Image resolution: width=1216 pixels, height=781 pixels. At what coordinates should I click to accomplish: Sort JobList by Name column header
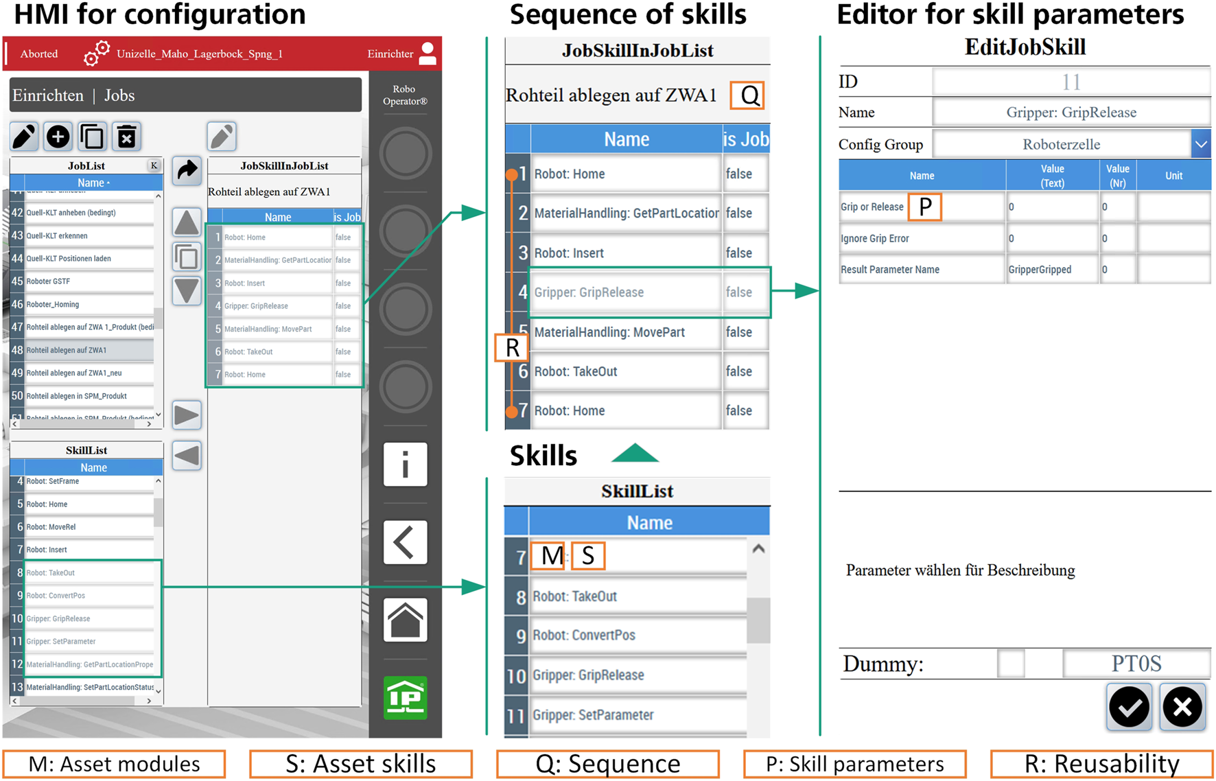(x=93, y=183)
